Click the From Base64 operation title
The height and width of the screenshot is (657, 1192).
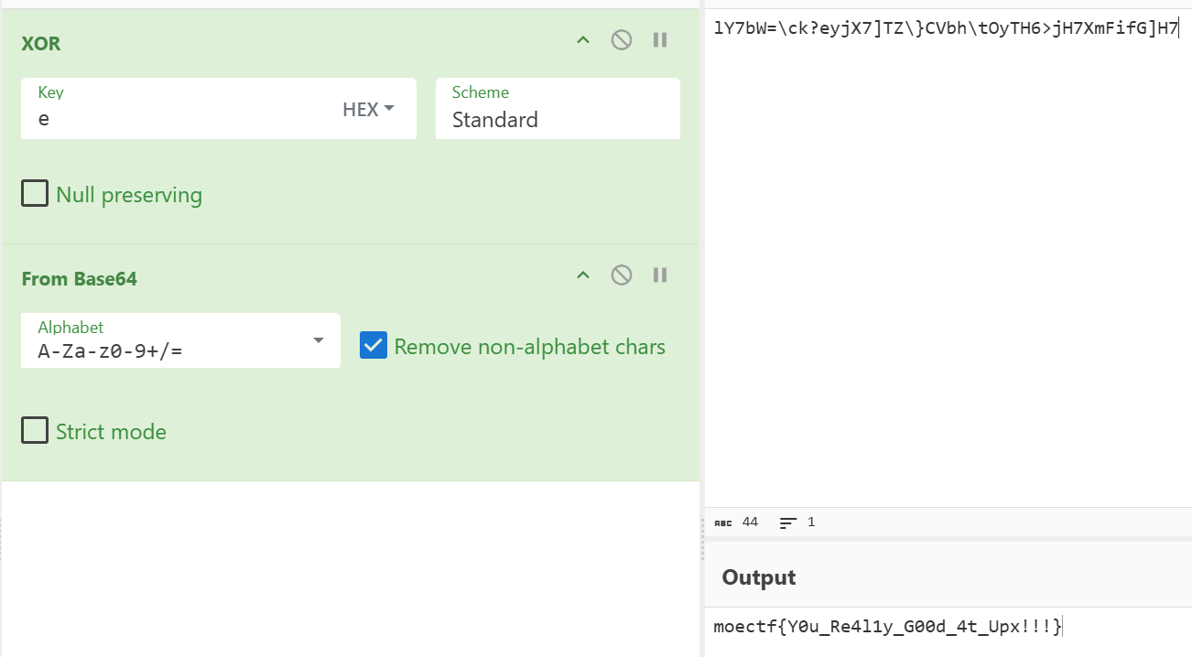80,279
